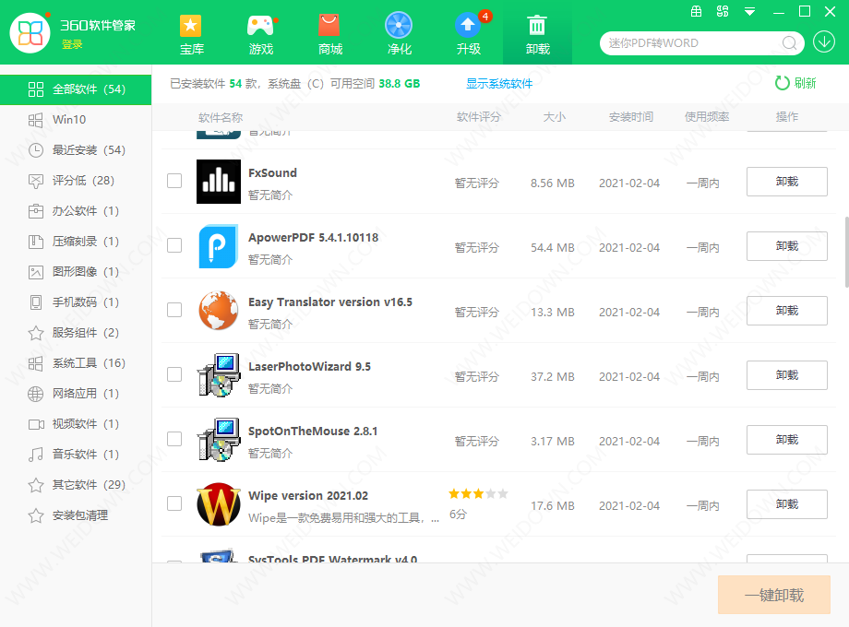The image size is (849, 627).
Task: Uninstall Wipe with its 卸载 button
Action: (787, 504)
